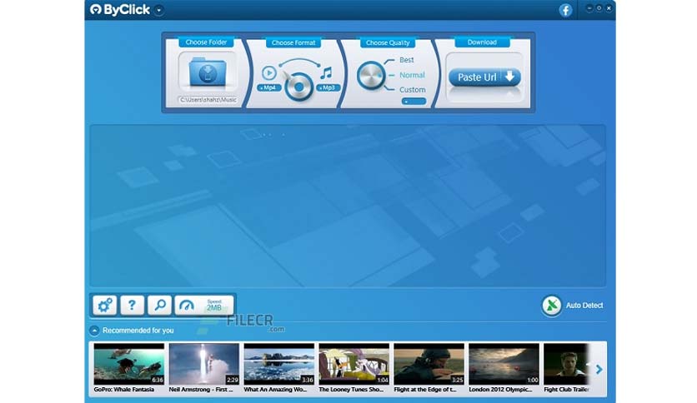Viewport: 697px width, 403px height.
Task: Click the download folder icon
Action: click(208, 72)
